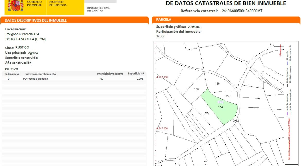This screenshot has width=301, height=166.
Task: Click the red coordinate label 4,747,300
Action: click(162, 129)
